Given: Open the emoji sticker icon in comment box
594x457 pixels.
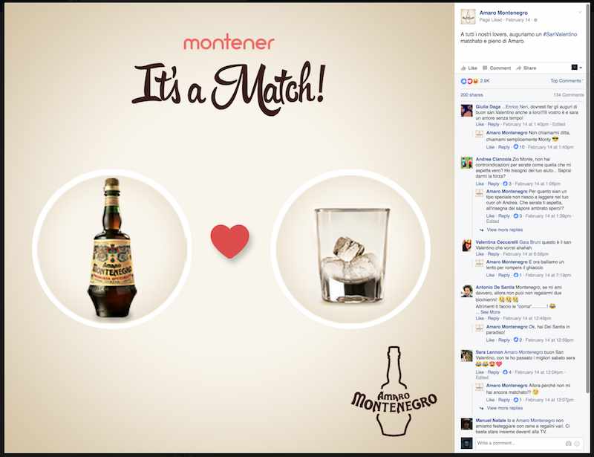Looking at the screenshot, I should (x=577, y=443).
